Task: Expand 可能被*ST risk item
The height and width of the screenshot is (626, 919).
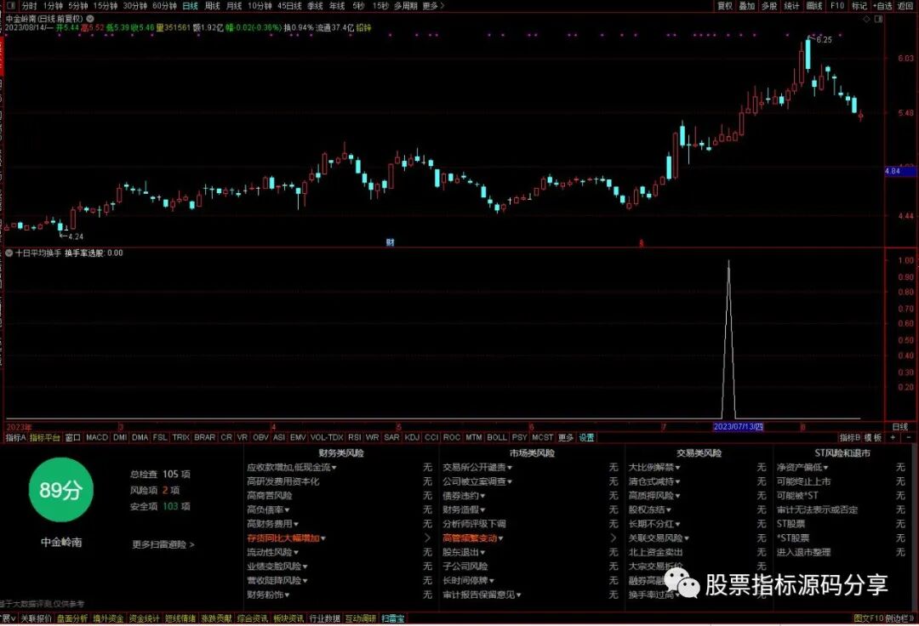Action: point(797,495)
